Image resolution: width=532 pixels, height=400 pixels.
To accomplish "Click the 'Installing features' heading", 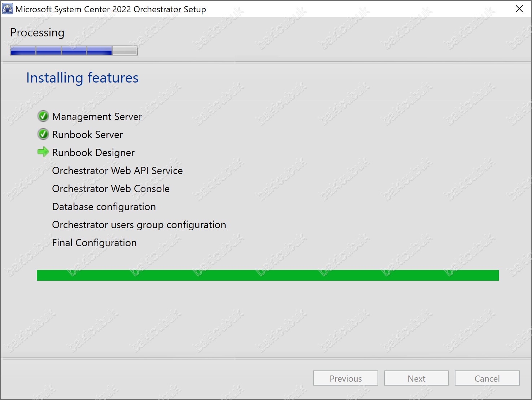I will coord(82,78).
